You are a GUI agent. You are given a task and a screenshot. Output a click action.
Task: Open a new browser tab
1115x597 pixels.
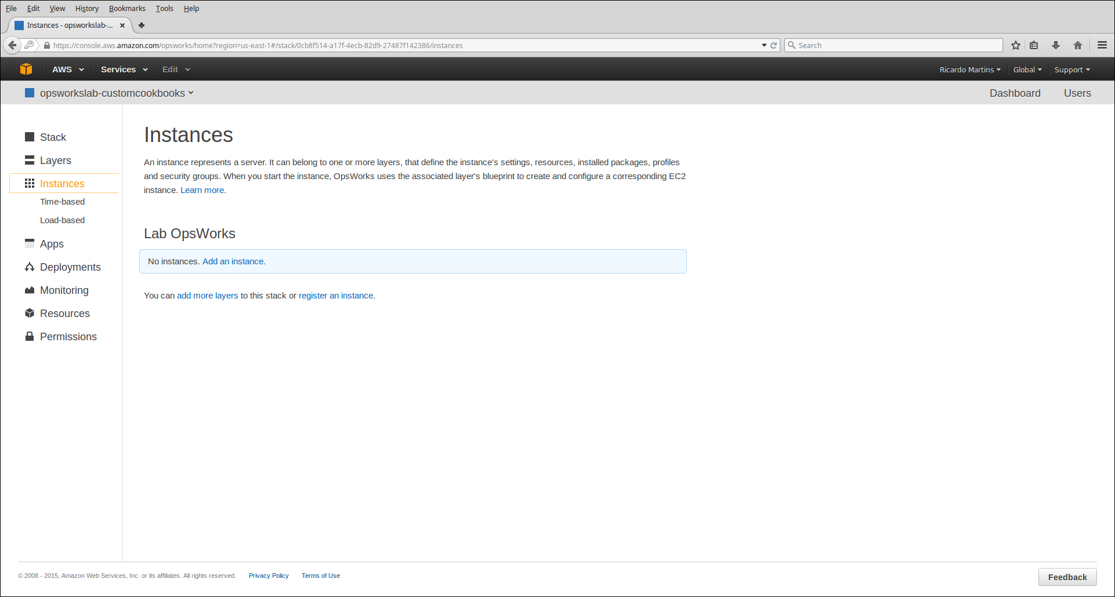coord(142,26)
